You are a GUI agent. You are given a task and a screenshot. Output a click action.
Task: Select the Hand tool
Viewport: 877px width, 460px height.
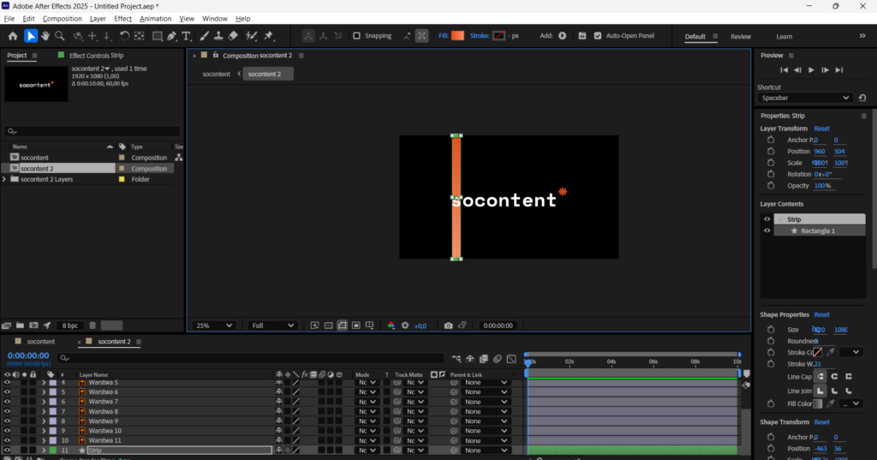(45, 36)
